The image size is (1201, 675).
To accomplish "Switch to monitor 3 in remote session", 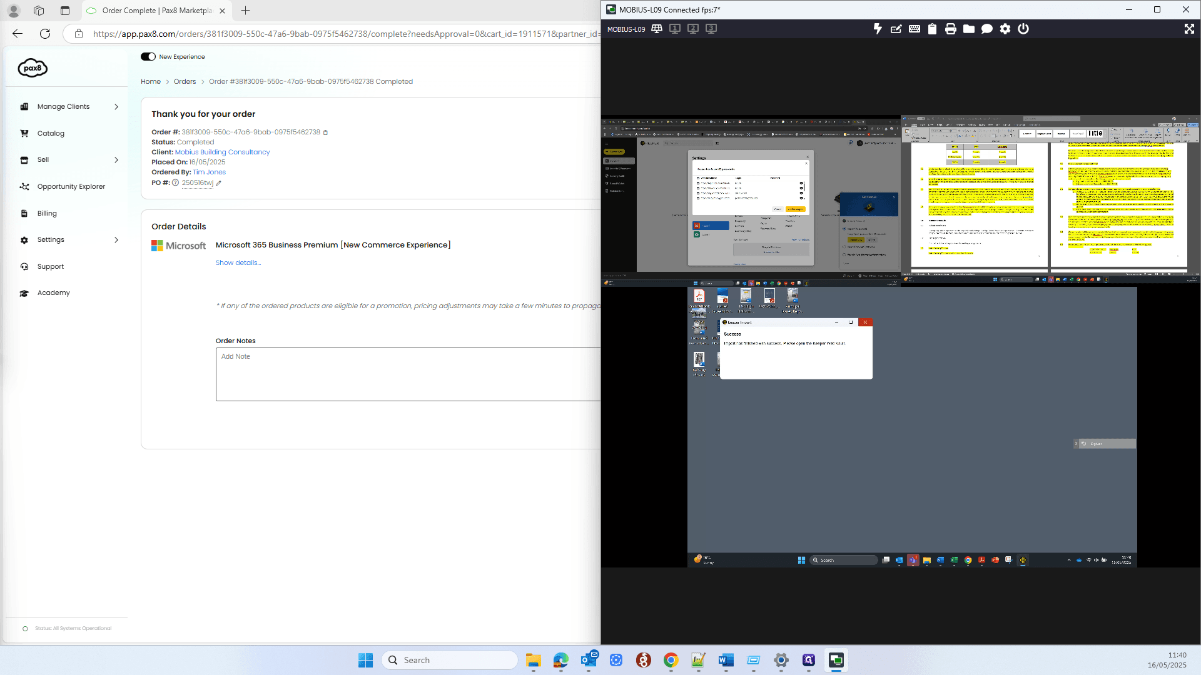I will coord(711,29).
